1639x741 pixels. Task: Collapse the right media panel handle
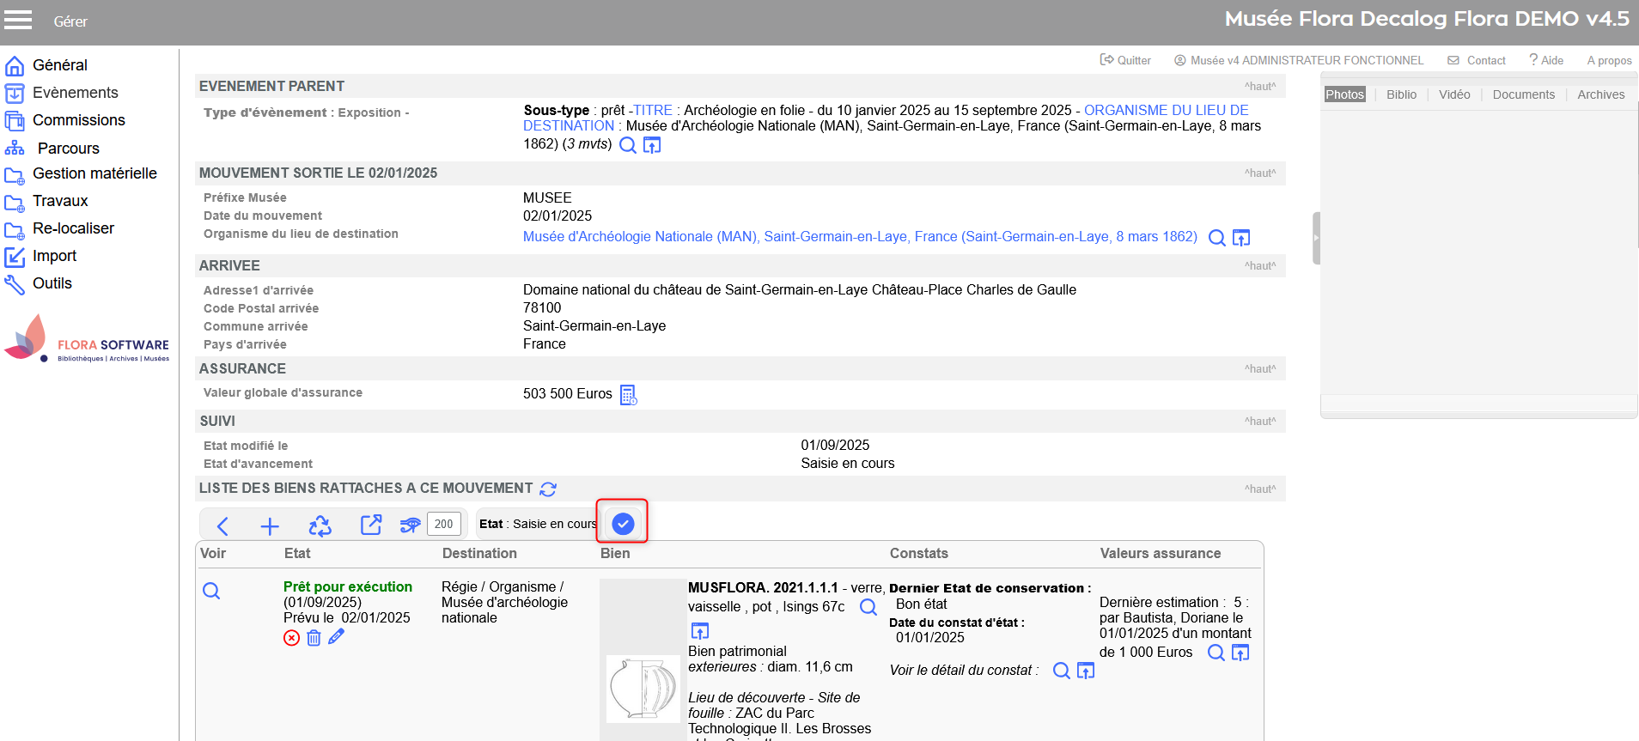click(1315, 238)
